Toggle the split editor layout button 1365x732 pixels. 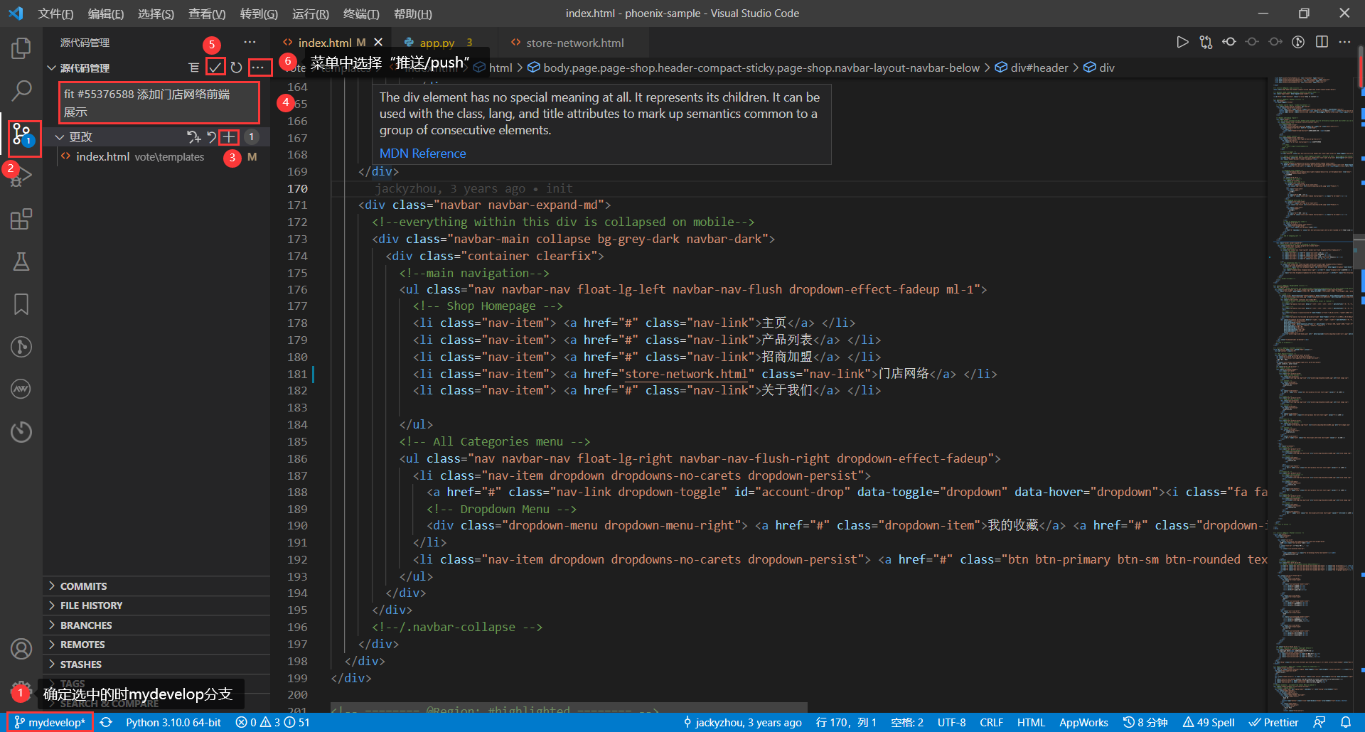pos(1322,42)
